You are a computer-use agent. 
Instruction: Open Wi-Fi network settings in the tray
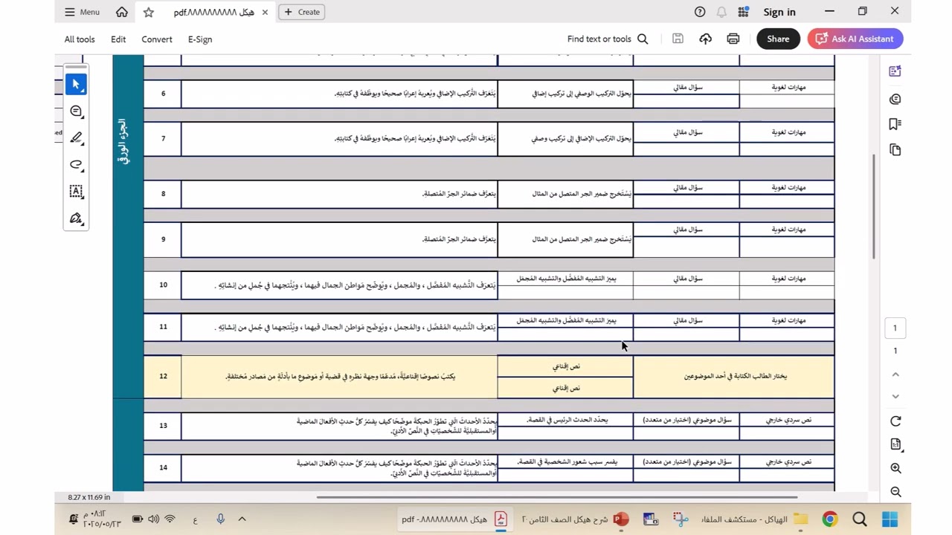(170, 519)
